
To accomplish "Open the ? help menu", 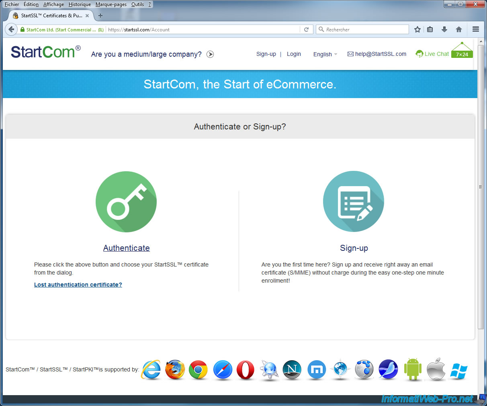I will [x=149, y=4].
